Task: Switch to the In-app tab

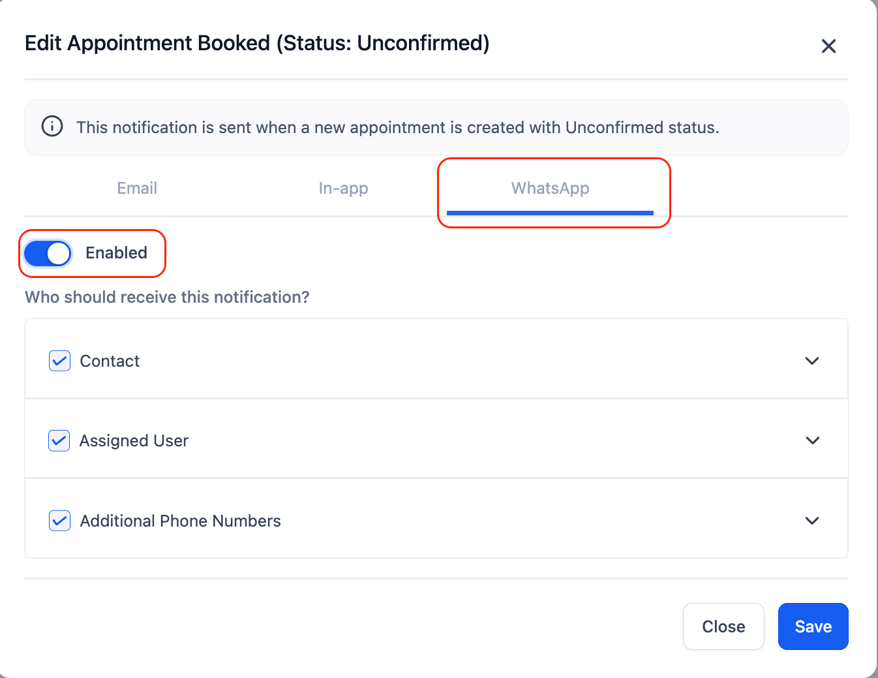Action: (x=343, y=188)
